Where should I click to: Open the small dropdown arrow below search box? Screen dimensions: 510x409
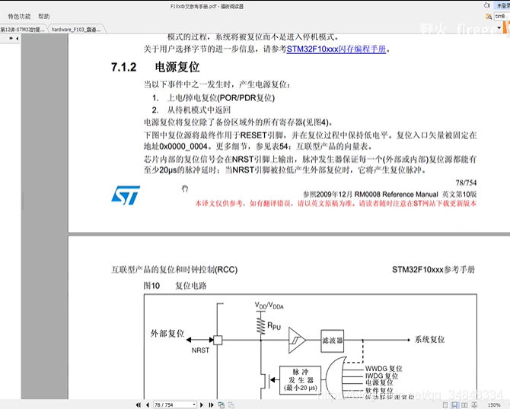pos(499,28)
